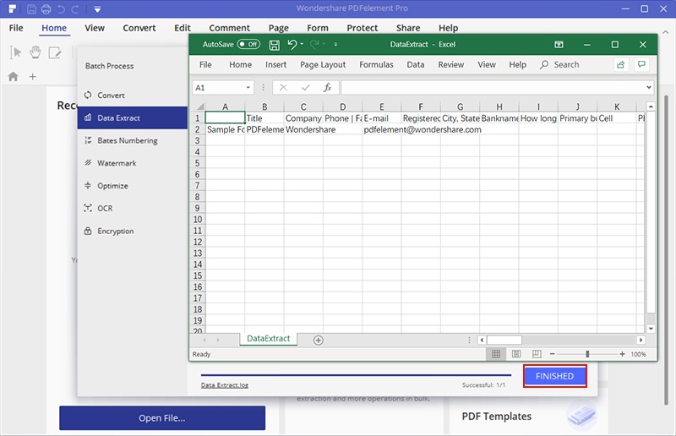The height and width of the screenshot is (436, 676).
Task: Open the Protect tab
Action: click(x=363, y=28)
